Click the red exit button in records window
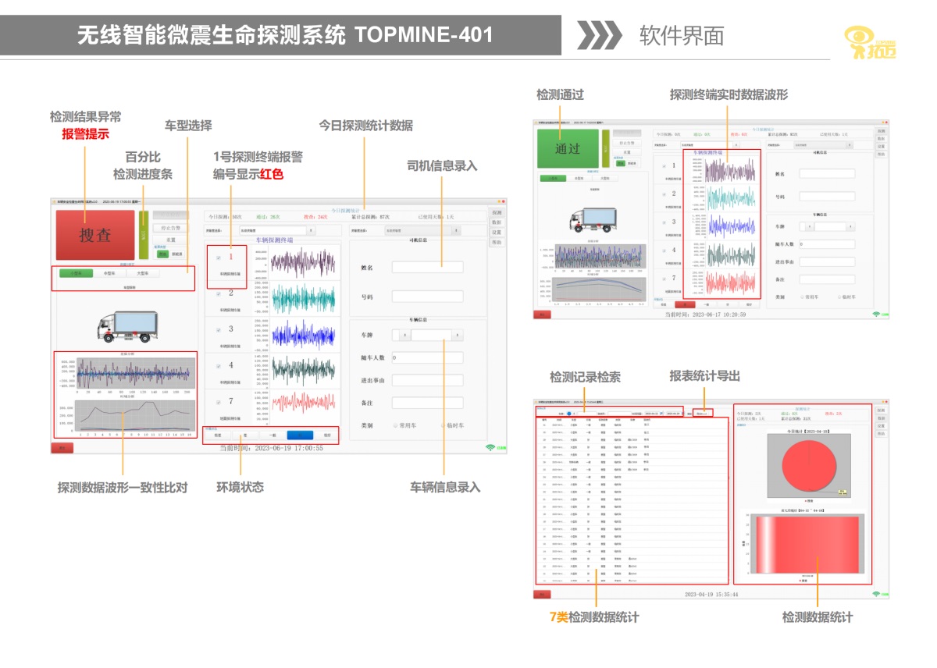The height and width of the screenshot is (668, 937). click(542, 594)
